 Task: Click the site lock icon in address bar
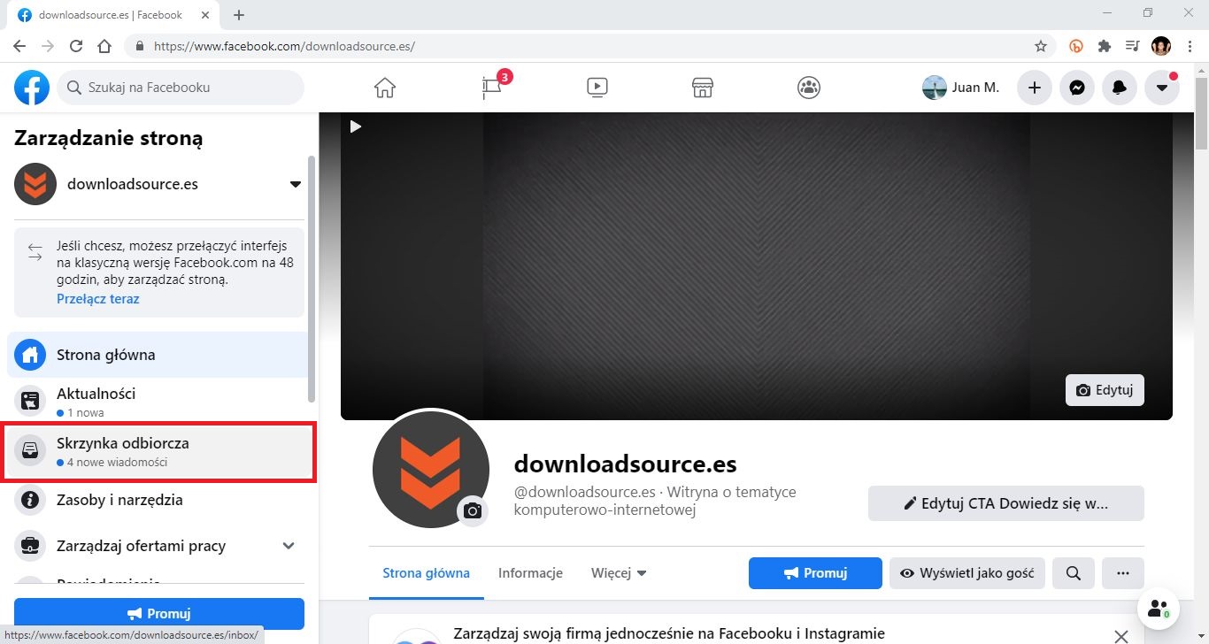point(140,46)
